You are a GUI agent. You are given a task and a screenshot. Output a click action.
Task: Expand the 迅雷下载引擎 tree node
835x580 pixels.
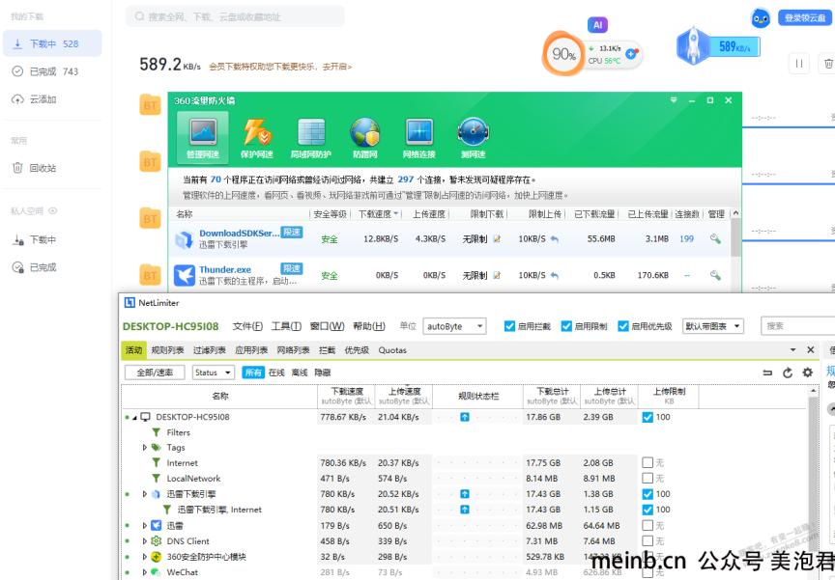pyautogui.click(x=144, y=494)
